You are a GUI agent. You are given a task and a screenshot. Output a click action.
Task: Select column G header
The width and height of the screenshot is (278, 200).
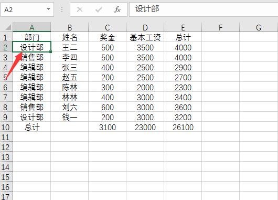click(x=258, y=27)
